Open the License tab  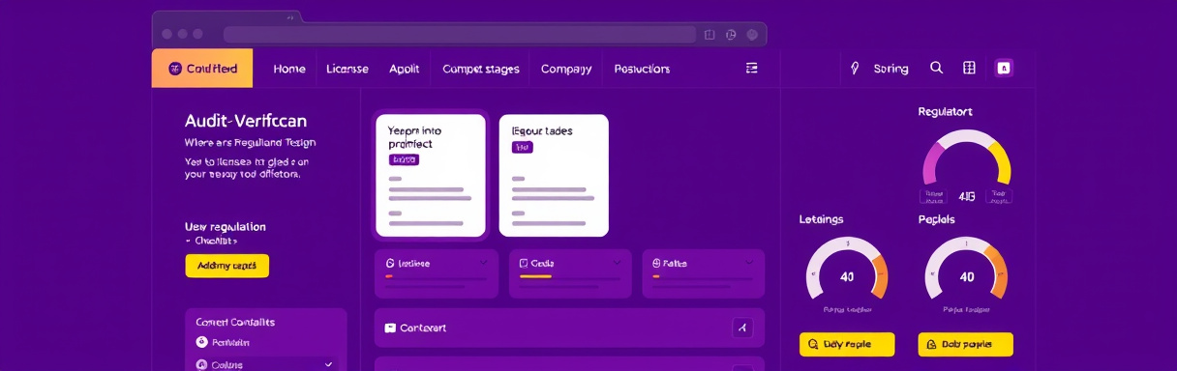tap(347, 69)
